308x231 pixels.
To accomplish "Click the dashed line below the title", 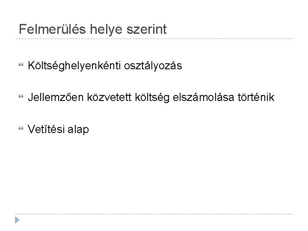I will click(x=154, y=39).
